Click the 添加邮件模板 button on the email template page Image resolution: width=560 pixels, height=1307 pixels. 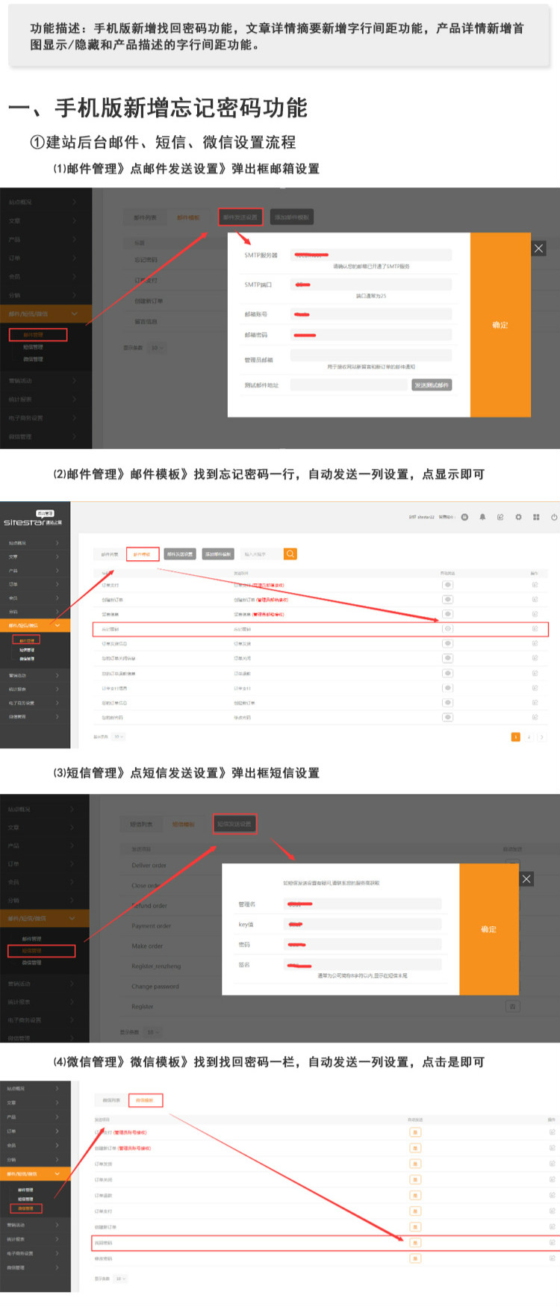tap(218, 554)
